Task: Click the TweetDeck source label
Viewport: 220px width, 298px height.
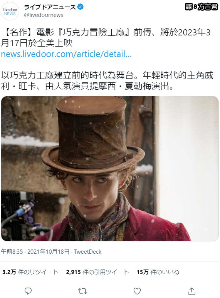Action: (x=88, y=252)
